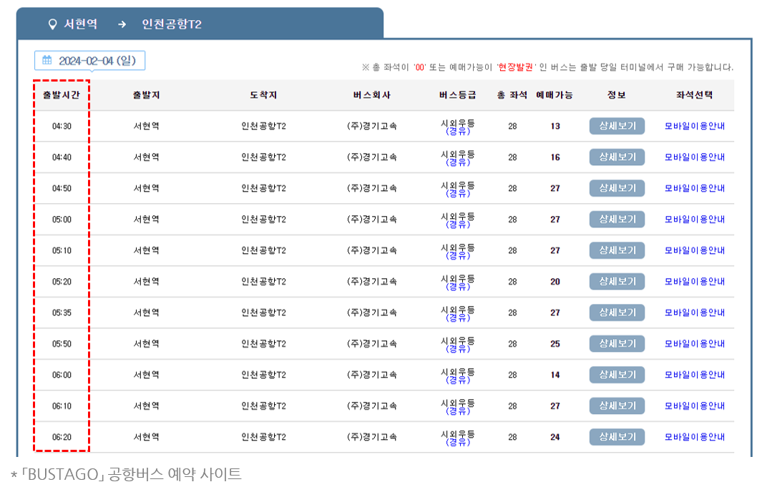Show 상세보기 for the 05:50 bus
The width and height of the screenshot is (762, 492).
pyautogui.click(x=617, y=343)
